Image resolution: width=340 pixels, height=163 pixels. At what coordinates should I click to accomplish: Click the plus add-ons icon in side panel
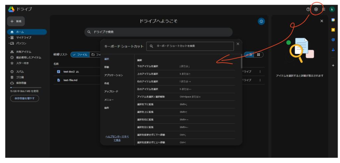tap(333, 65)
